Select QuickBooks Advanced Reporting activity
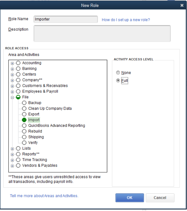The image size is (187, 211). tap(57, 126)
